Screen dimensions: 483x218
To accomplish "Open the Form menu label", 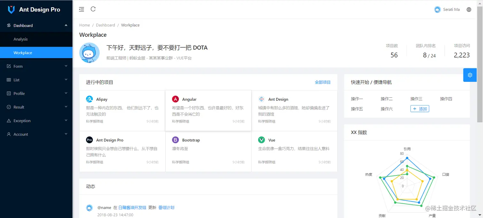I will (x=18, y=66).
